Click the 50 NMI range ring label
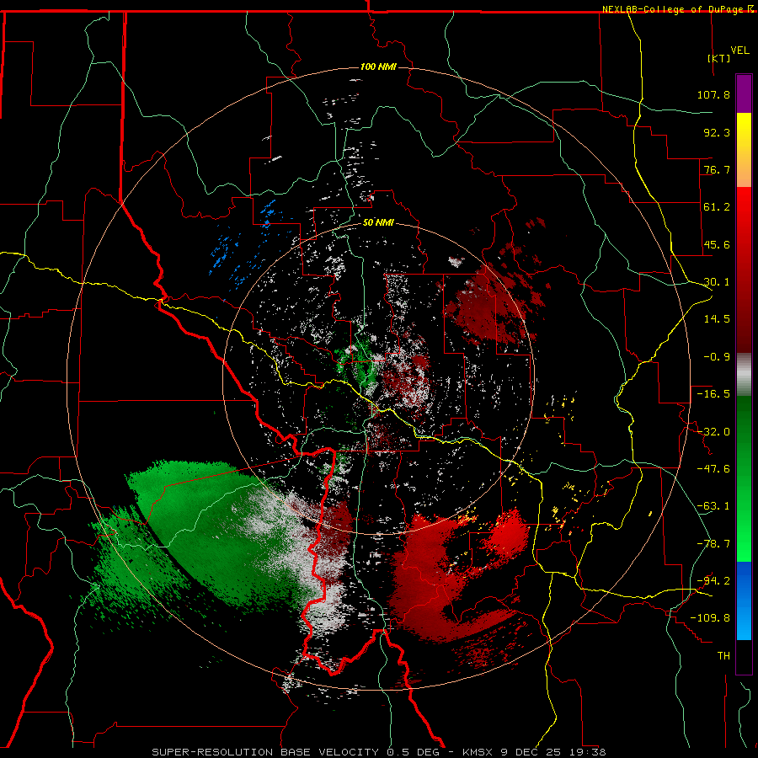758x758 pixels. 378,223
